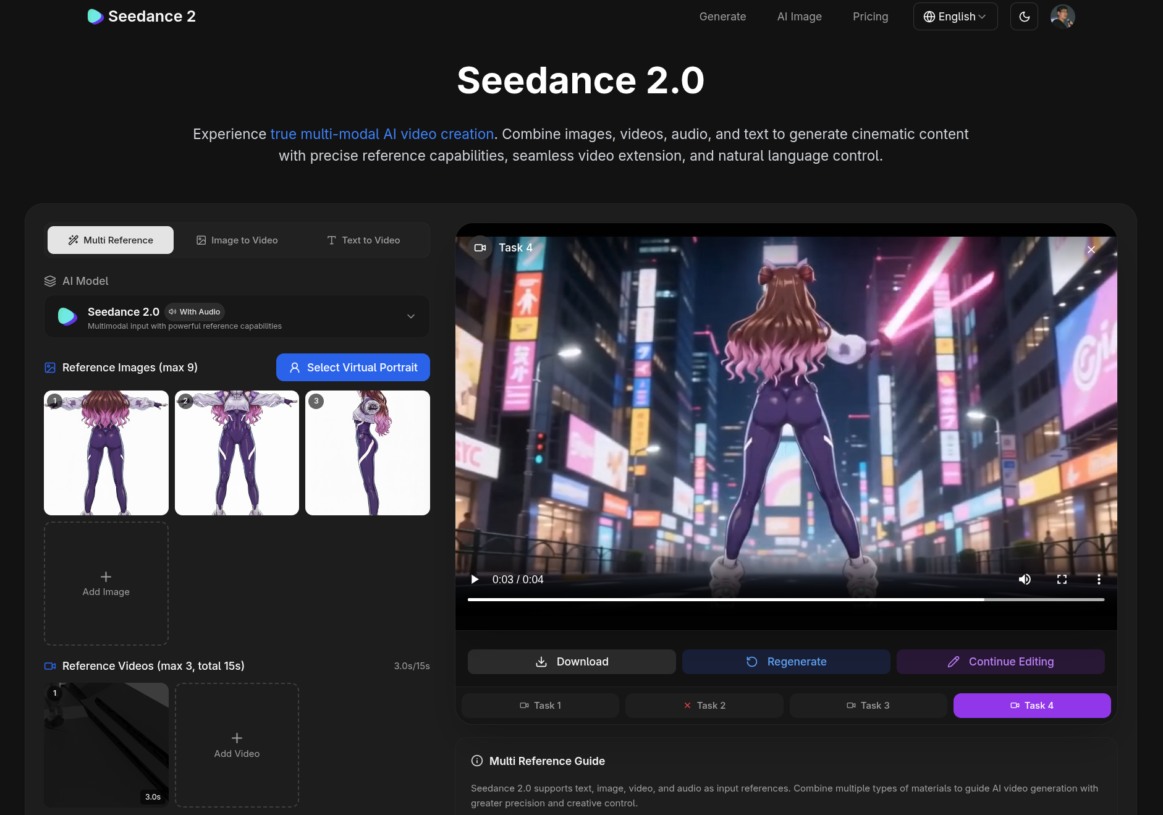Toggle fullscreen on the video player

click(x=1062, y=579)
